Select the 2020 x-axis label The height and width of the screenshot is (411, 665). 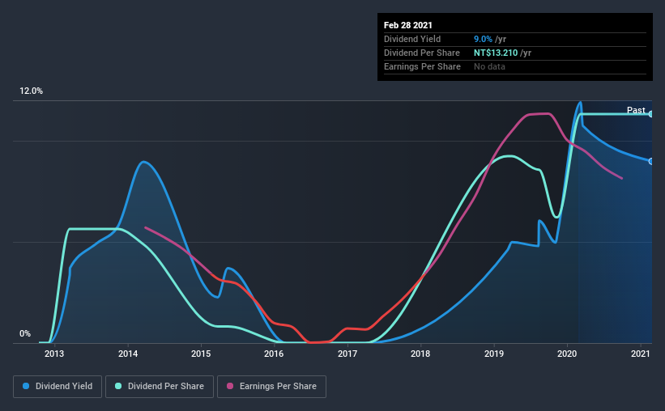coord(567,354)
